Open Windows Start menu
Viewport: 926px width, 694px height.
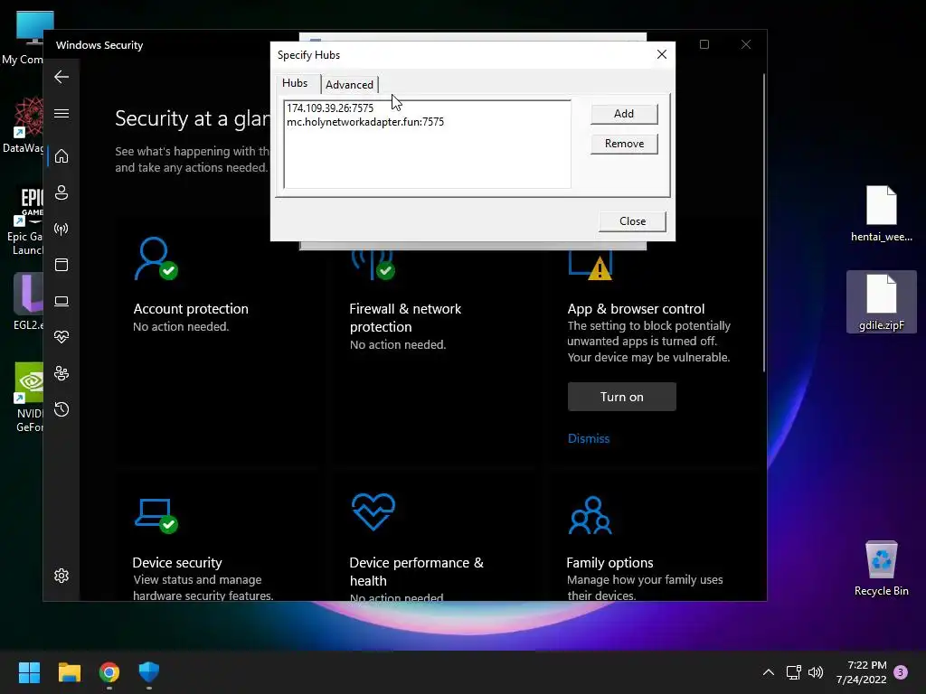coord(29,672)
